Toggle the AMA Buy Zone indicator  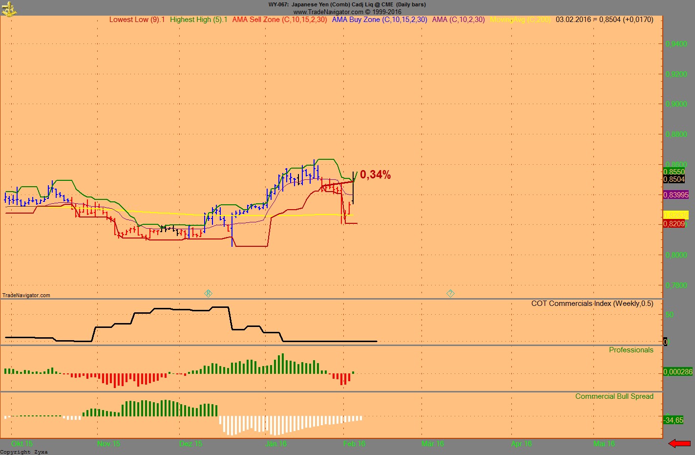(379, 20)
